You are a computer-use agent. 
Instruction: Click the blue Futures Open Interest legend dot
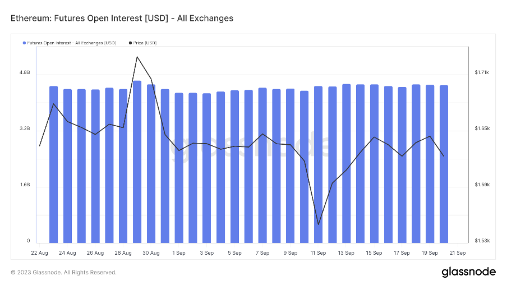coord(24,43)
